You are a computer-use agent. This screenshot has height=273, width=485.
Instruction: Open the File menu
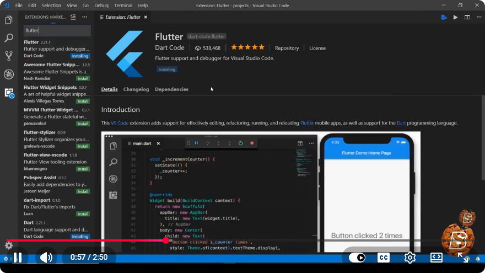(19, 6)
